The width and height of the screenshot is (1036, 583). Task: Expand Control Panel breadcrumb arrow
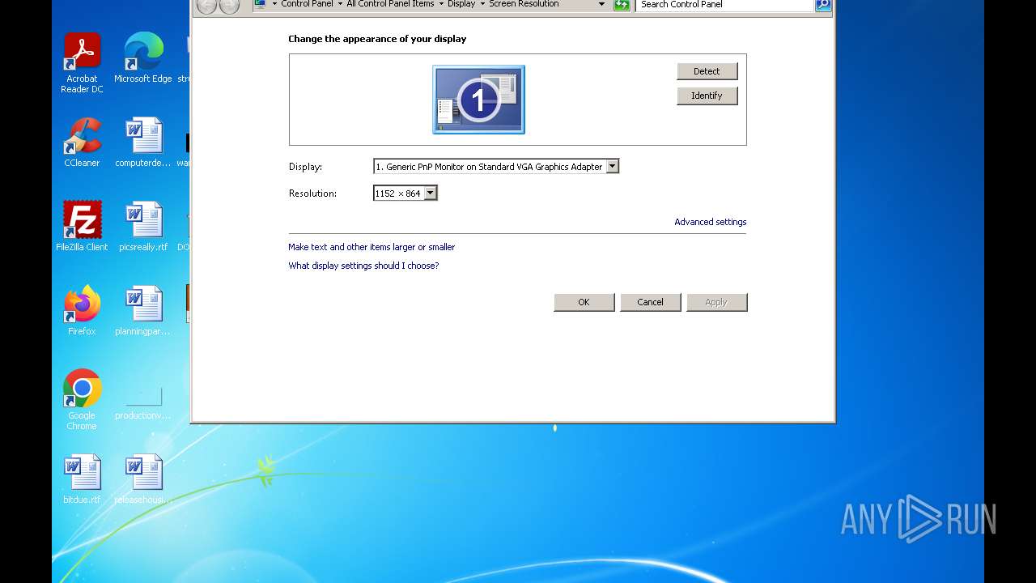[340, 4]
